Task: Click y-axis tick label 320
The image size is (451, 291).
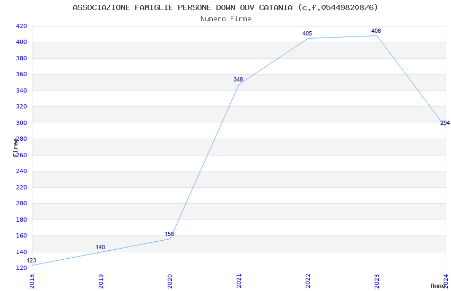Action: (x=21, y=107)
